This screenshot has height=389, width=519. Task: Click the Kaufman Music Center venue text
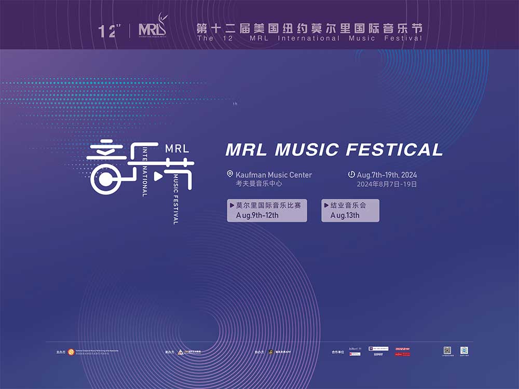click(274, 175)
